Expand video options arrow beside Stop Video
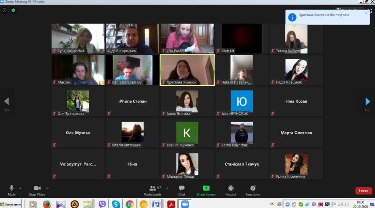375x208 pixels. (48, 188)
